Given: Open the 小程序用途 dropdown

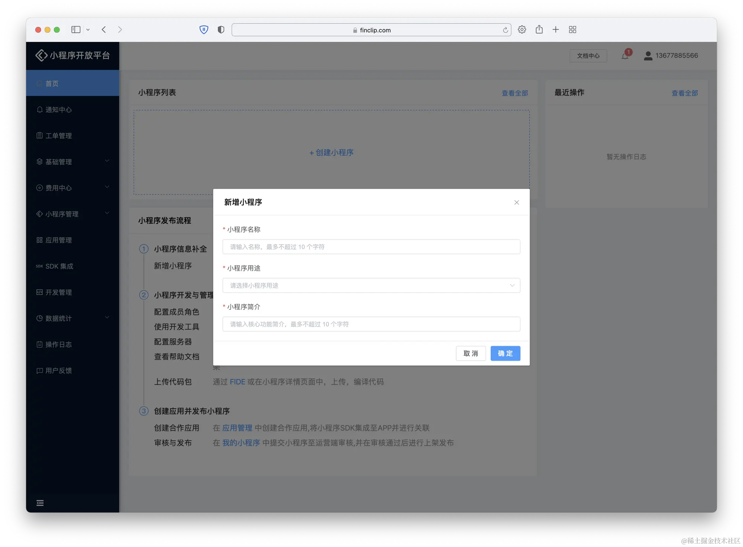Looking at the screenshot, I should (x=371, y=285).
